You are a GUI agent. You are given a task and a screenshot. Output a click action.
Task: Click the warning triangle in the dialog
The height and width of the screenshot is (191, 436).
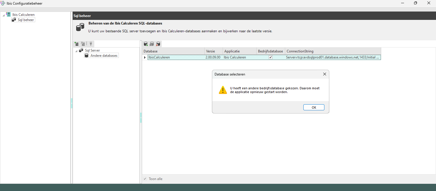coord(223,90)
